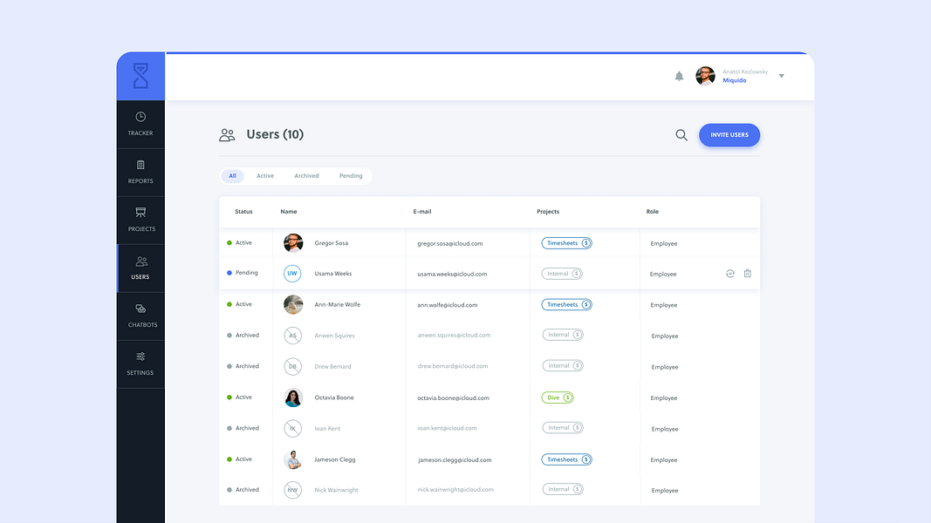The height and width of the screenshot is (523, 931).
Task: Open the Tracker section in the sidebar
Action: click(140, 122)
